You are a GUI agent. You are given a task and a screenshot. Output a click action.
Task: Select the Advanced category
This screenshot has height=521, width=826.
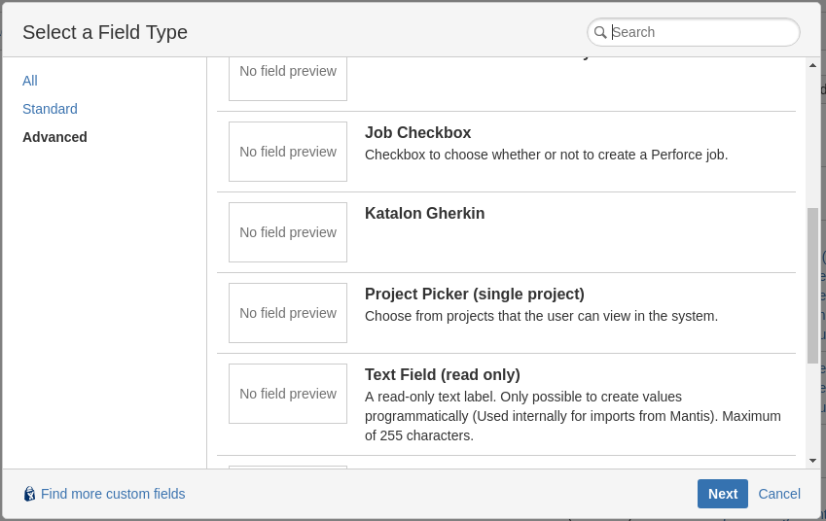[54, 137]
